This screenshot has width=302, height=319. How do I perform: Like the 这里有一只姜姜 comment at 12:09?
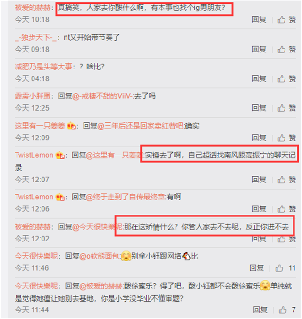(286, 138)
